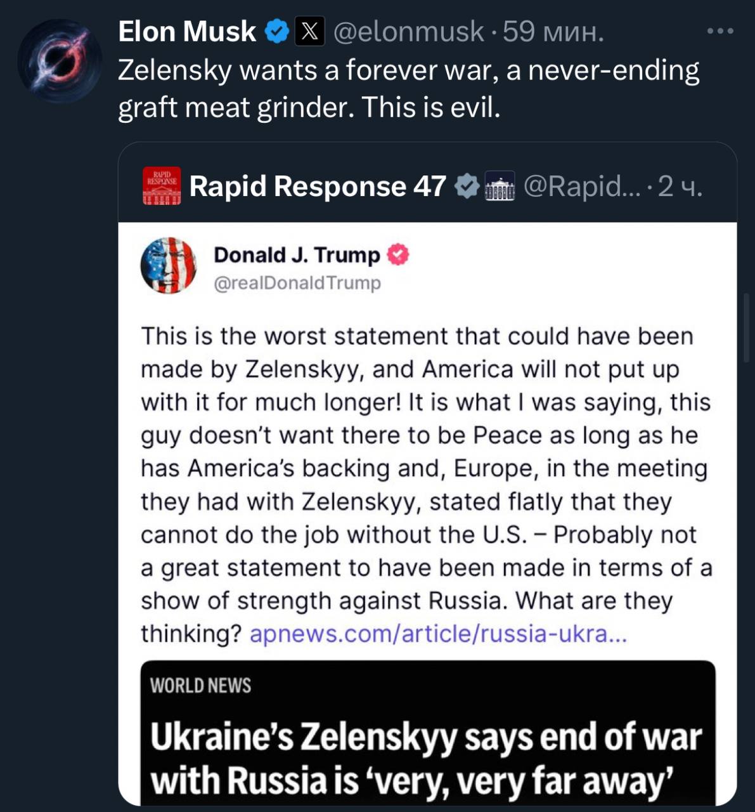Click the Donald J. Trump name

pyautogui.click(x=297, y=255)
